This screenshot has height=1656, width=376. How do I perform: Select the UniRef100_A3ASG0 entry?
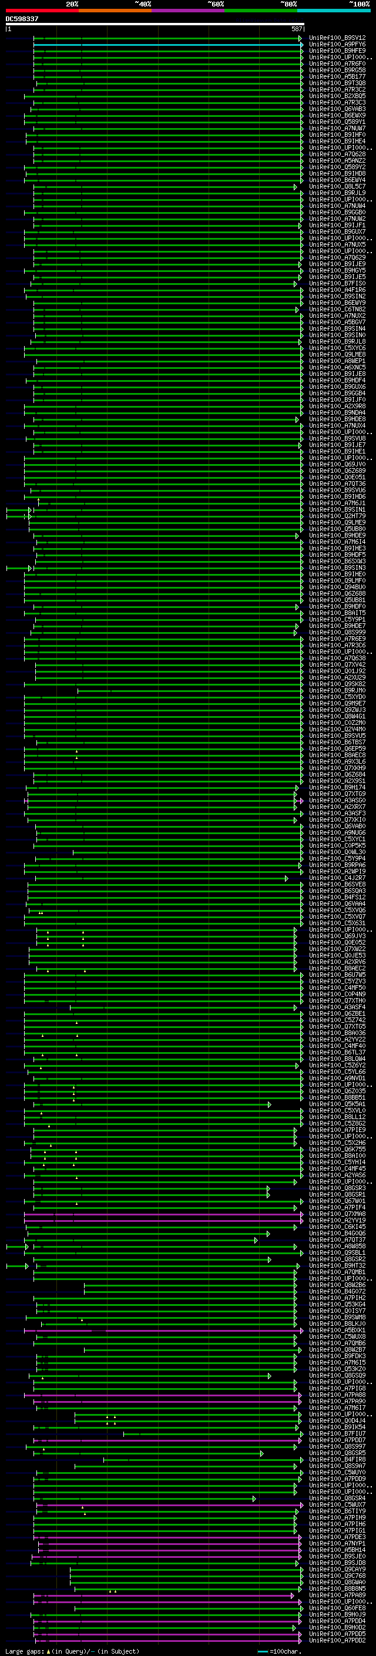point(337,800)
